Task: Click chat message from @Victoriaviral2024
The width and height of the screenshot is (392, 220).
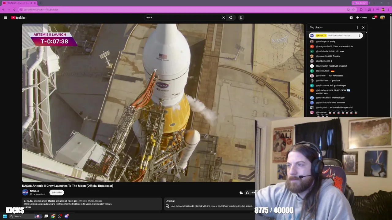Action: tap(331, 92)
